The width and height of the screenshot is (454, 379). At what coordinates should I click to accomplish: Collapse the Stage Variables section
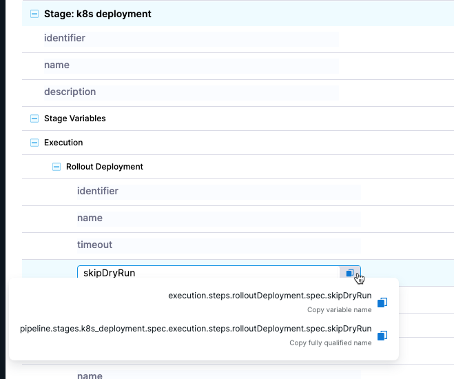34,119
